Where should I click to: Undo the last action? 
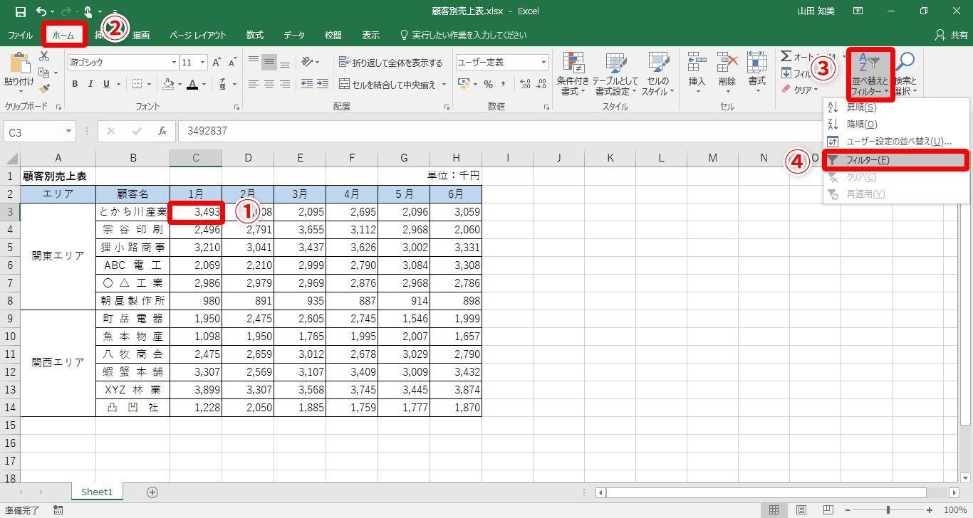point(41,11)
